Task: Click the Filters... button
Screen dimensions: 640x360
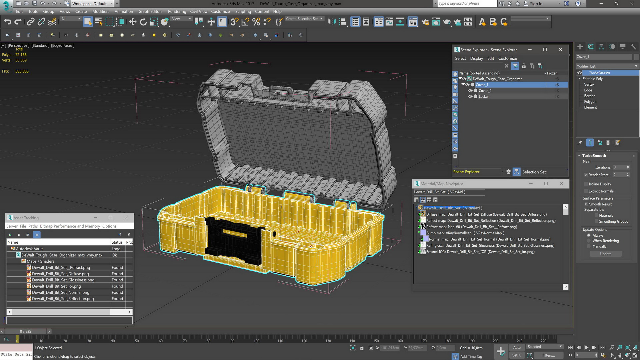Action: 548,355
